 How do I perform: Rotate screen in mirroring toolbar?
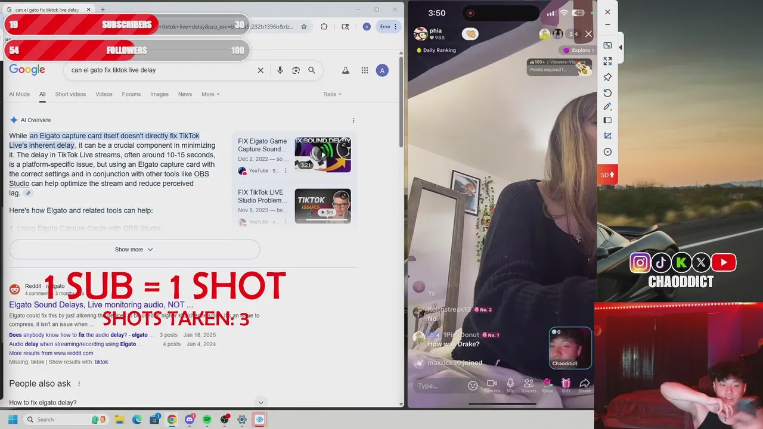607,93
